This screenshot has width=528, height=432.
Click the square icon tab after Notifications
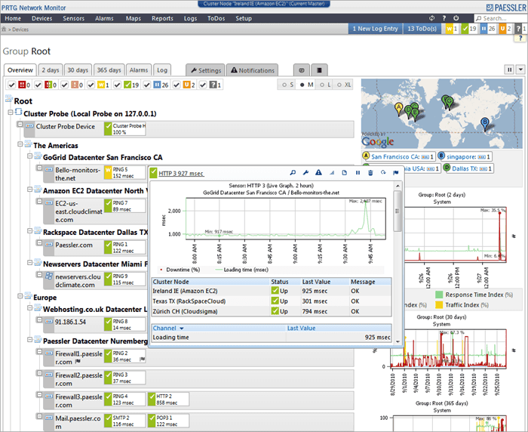click(319, 70)
